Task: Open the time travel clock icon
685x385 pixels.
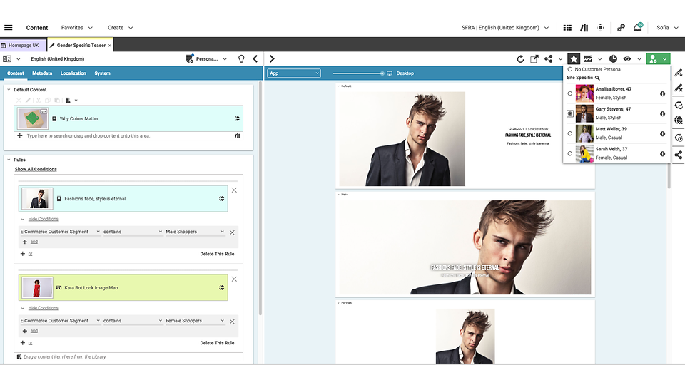Action: [x=613, y=58]
